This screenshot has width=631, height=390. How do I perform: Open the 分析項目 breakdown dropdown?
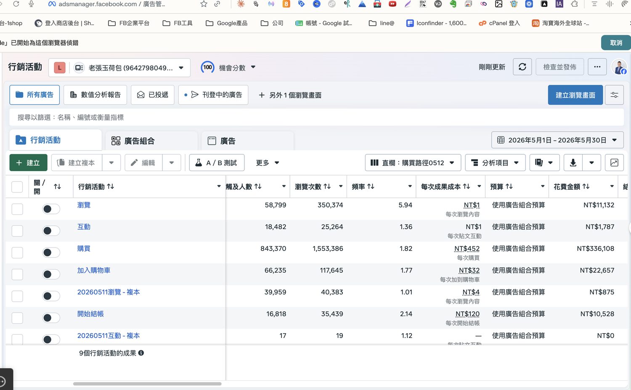[495, 163]
